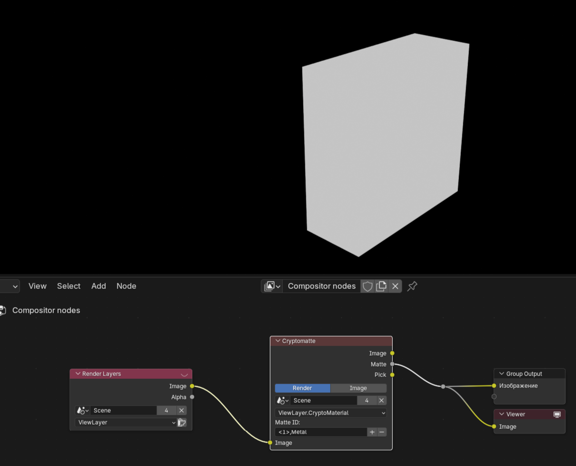Click the Cryptomatte node title
Screen dimensions: 576x466
coord(299,341)
